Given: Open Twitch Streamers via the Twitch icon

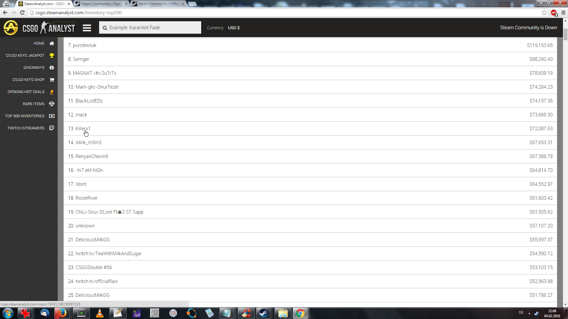Looking at the screenshot, I should point(52,128).
